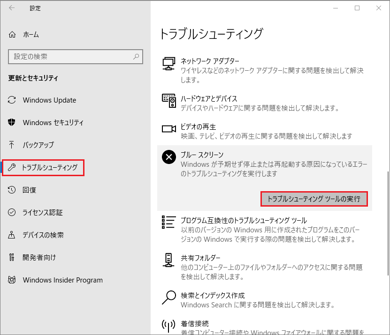390x335 pixels.
Task: Select the Windows Security shield icon
Action: click(x=13, y=122)
